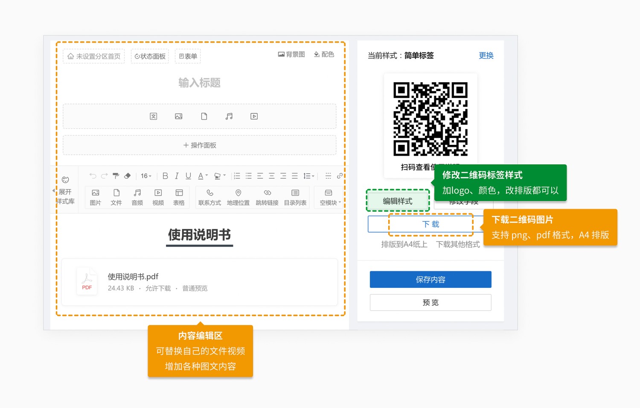Viewport: 640px width, 408px height.
Task: Click the PDF file icon
Action: click(87, 282)
